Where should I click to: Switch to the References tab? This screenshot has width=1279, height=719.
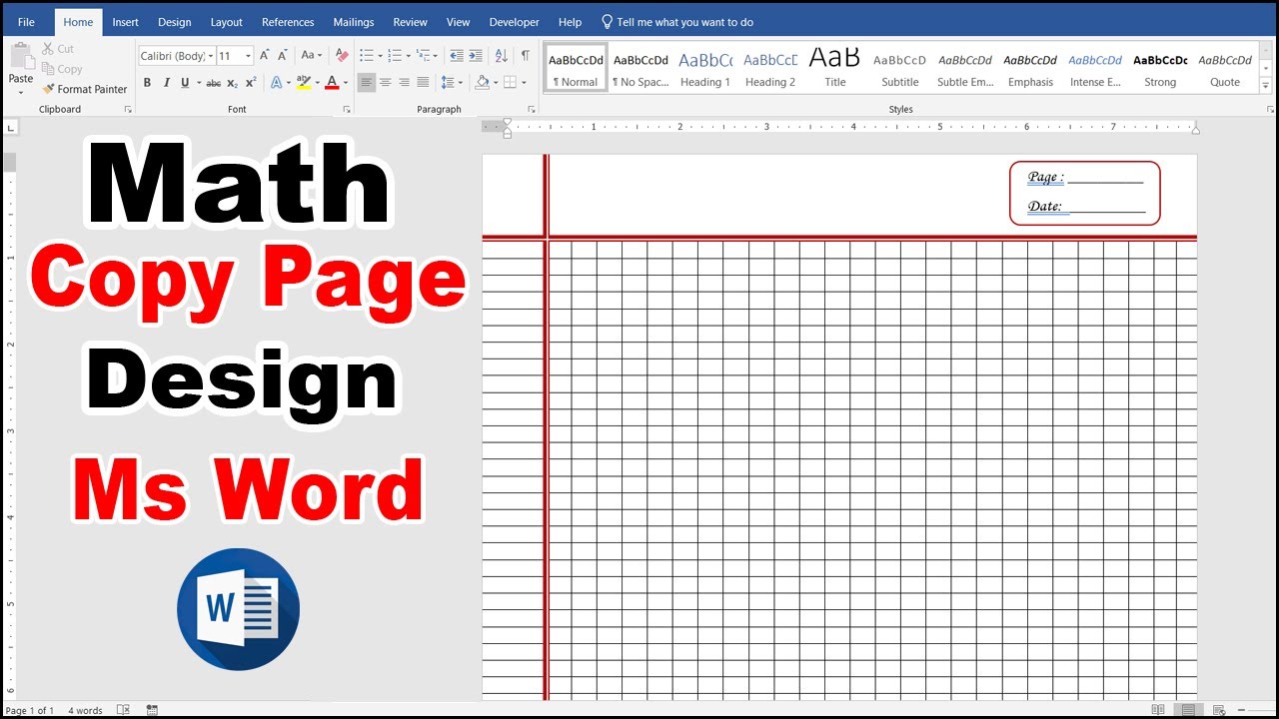click(288, 22)
